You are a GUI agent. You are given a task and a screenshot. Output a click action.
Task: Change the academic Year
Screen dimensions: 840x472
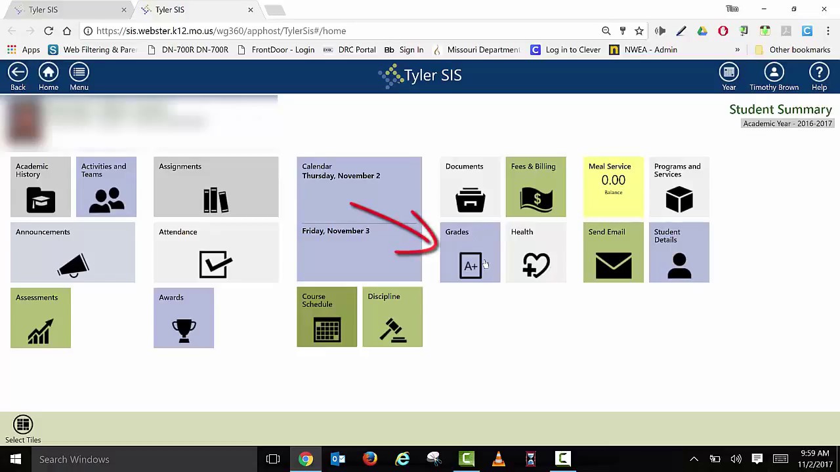coord(729,77)
